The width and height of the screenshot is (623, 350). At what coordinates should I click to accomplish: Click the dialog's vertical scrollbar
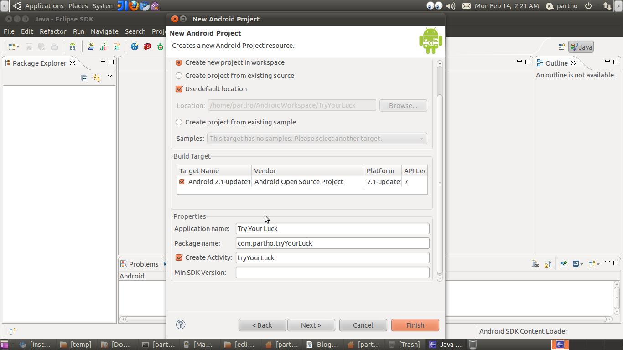(x=440, y=171)
